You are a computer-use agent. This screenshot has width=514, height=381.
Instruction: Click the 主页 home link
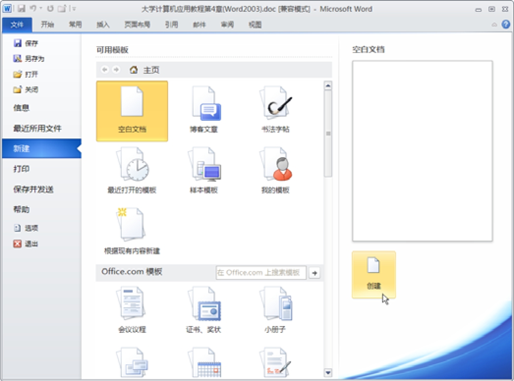[144, 70]
